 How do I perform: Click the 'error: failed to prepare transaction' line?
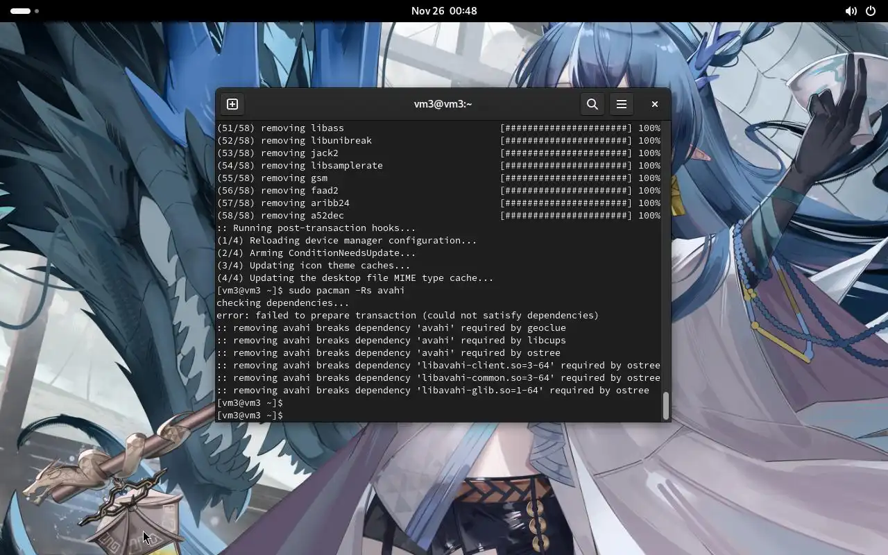(408, 315)
